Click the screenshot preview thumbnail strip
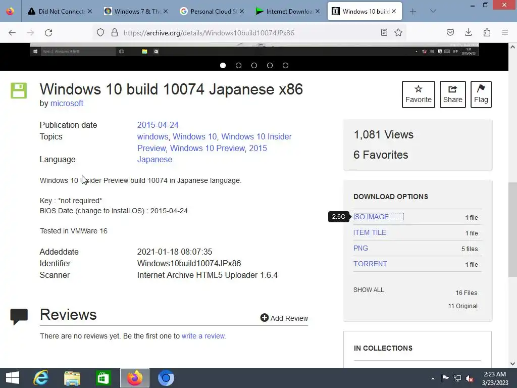The width and height of the screenshot is (517, 388). [254, 50]
